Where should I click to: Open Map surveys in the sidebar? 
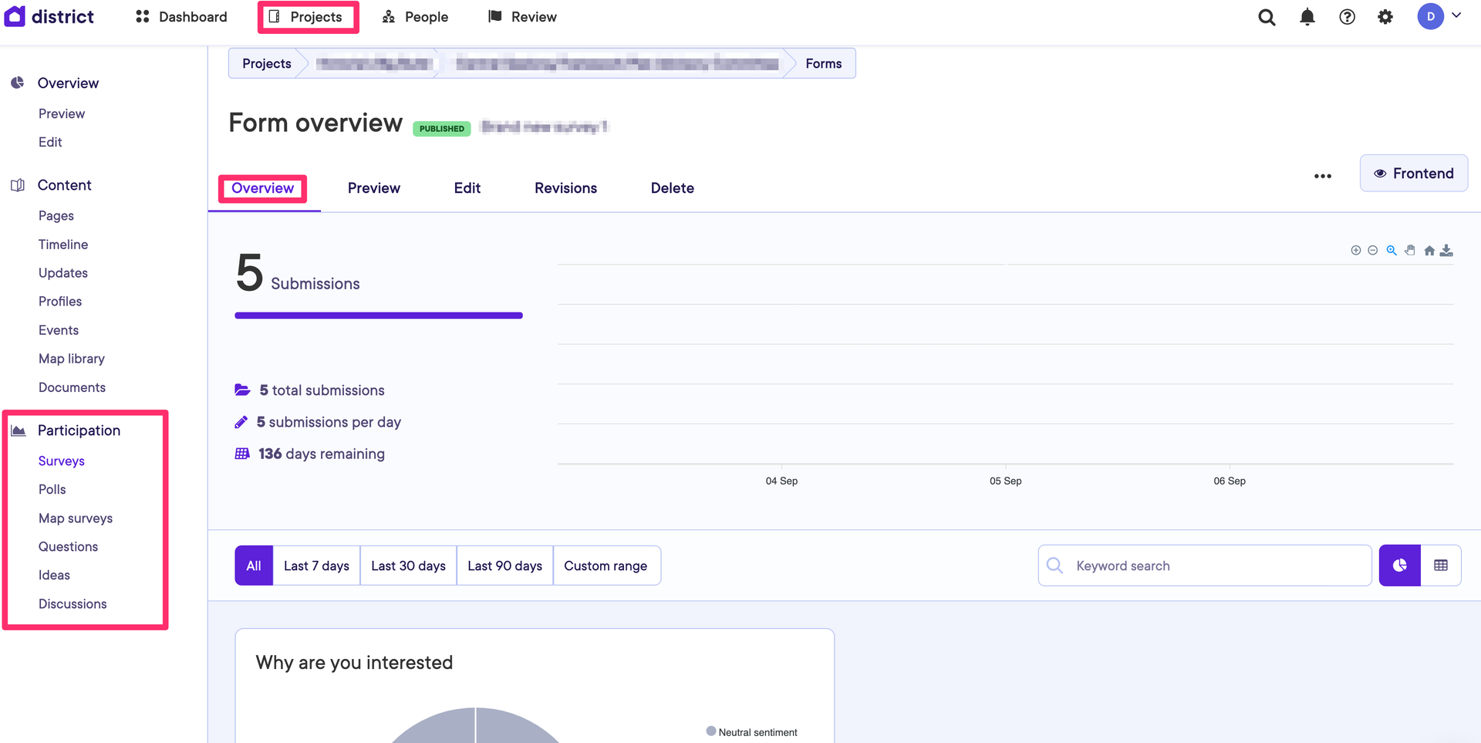coord(76,518)
